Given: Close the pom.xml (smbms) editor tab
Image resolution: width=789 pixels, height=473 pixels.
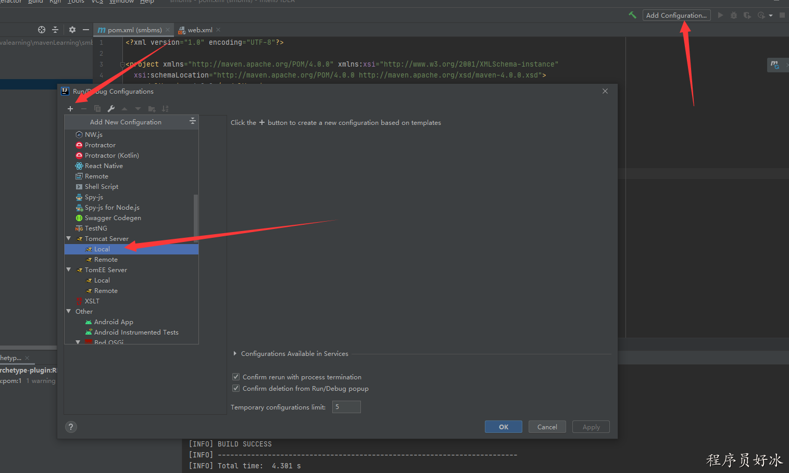Looking at the screenshot, I should point(168,30).
